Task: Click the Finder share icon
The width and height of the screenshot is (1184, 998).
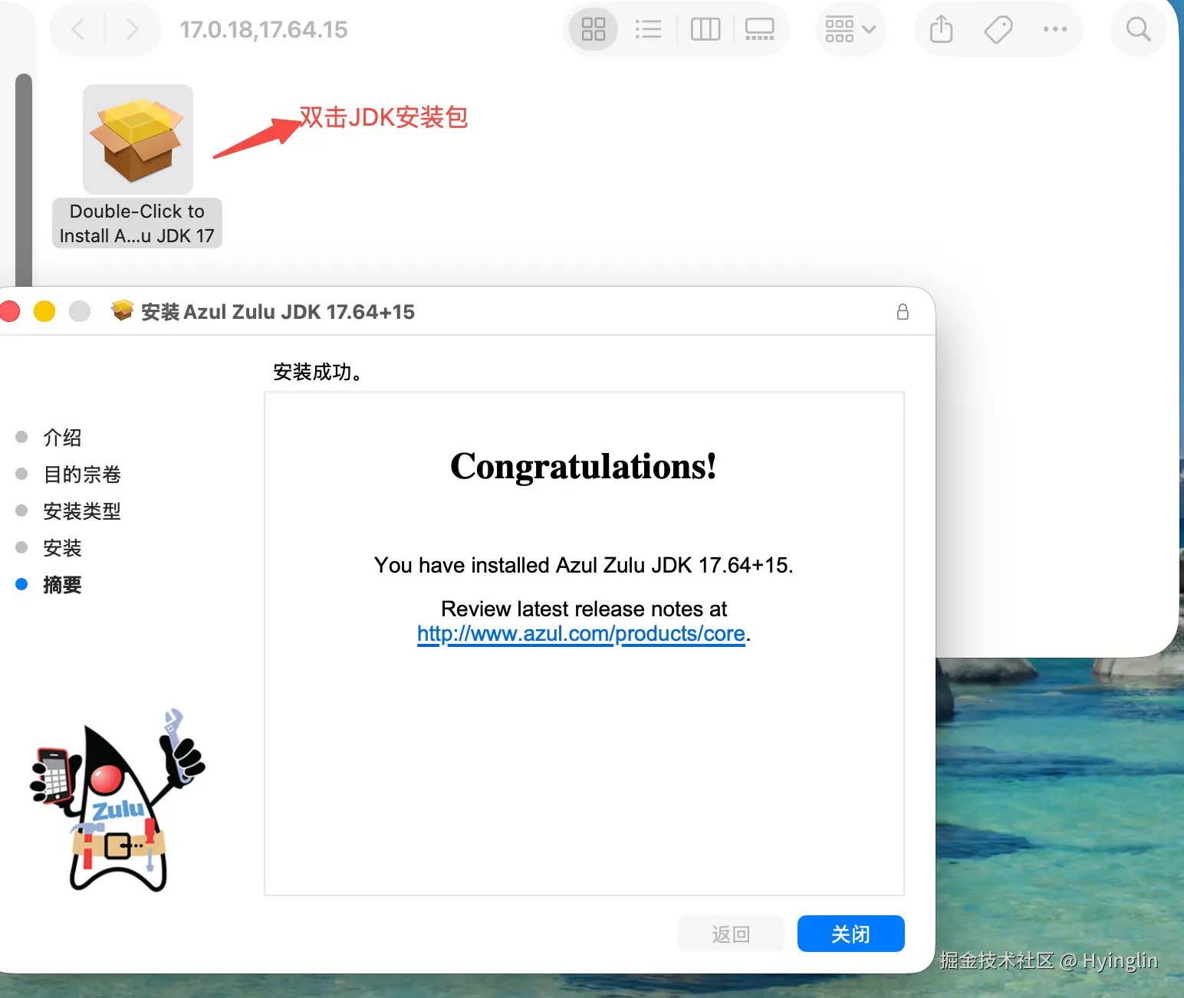Action: [x=941, y=30]
